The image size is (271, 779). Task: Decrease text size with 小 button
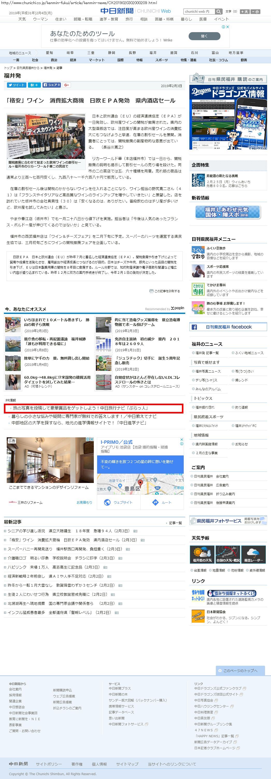255,11
